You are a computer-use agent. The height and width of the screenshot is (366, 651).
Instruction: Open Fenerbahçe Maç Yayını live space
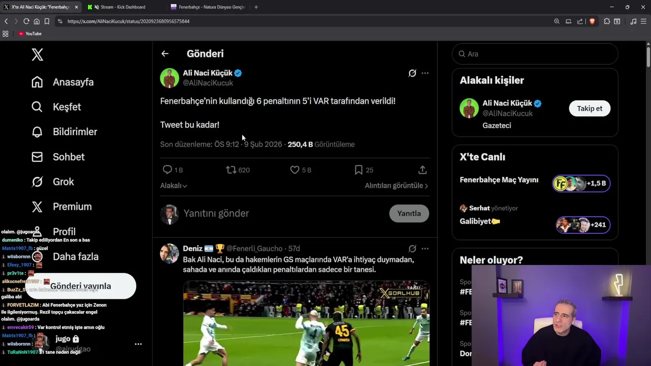[499, 180]
